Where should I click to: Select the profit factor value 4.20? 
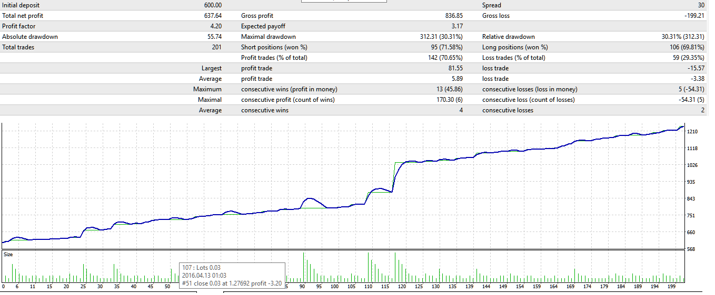[216, 26]
